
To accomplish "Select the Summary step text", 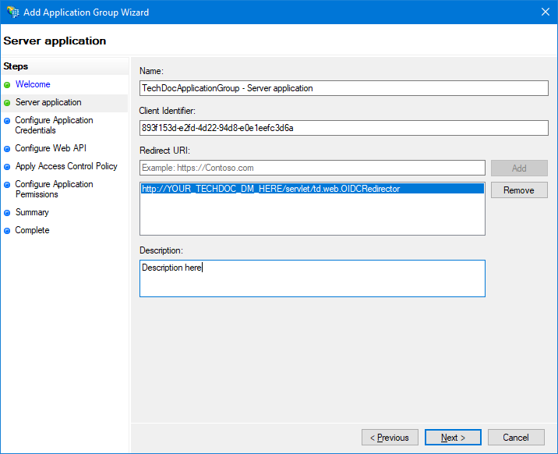I will [32, 212].
